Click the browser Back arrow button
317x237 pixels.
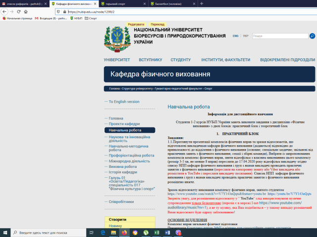(4, 12)
